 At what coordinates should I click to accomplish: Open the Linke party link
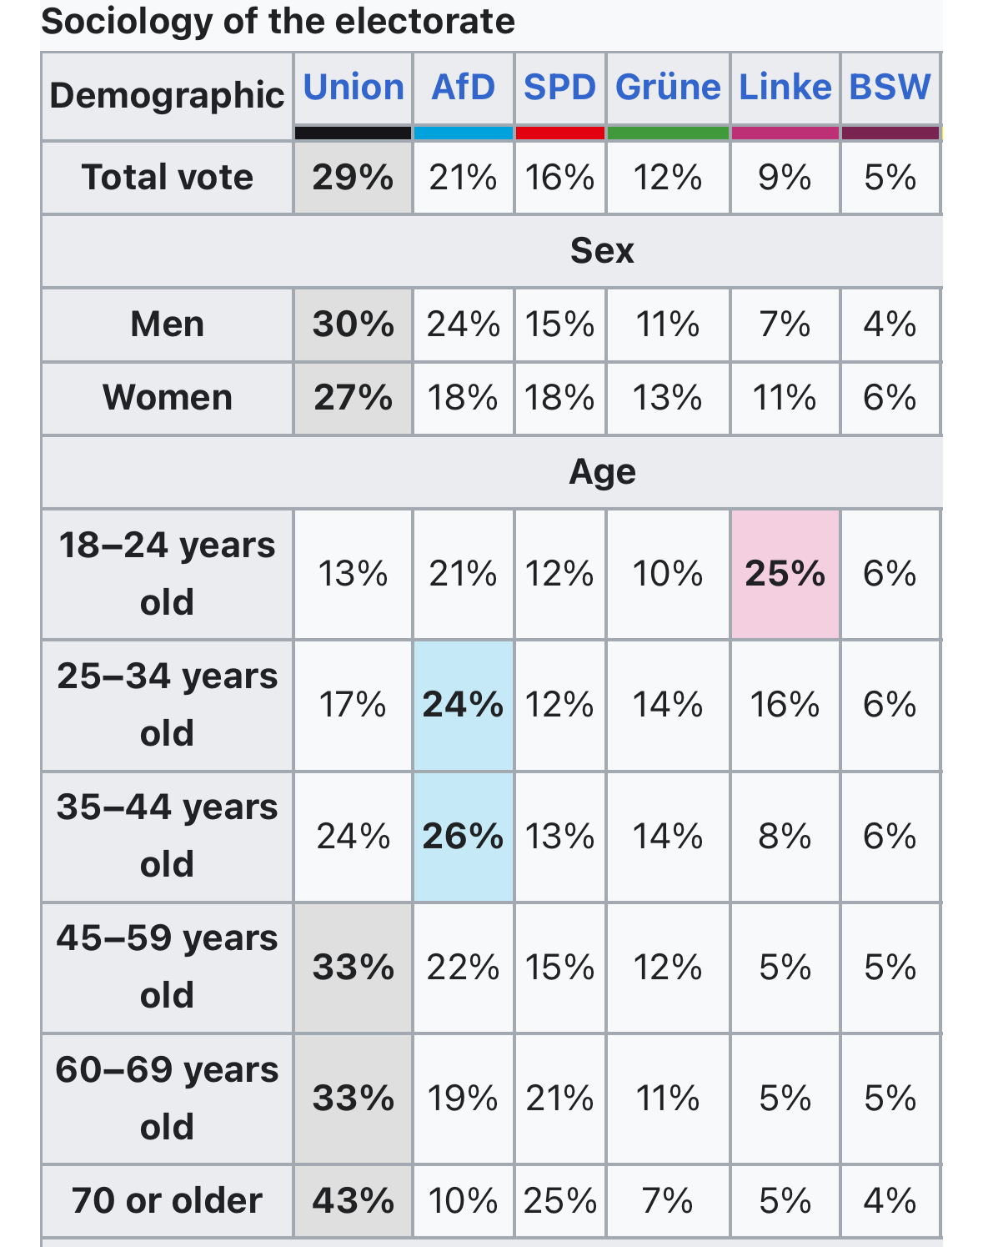tap(785, 88)
